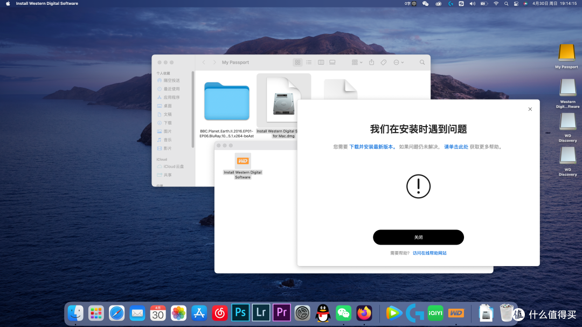
Task: Open WeChat from the Dock
Action: (x=343, y=314)
